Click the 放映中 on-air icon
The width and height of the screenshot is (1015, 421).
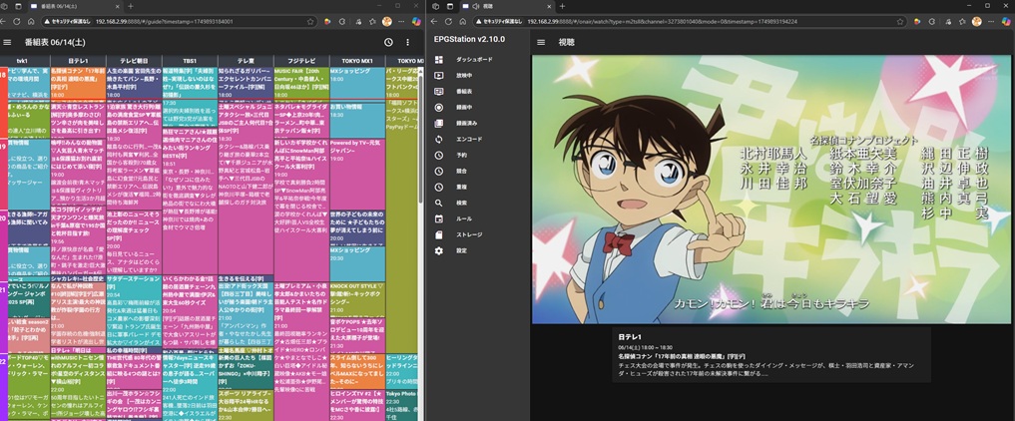[439, 75]
